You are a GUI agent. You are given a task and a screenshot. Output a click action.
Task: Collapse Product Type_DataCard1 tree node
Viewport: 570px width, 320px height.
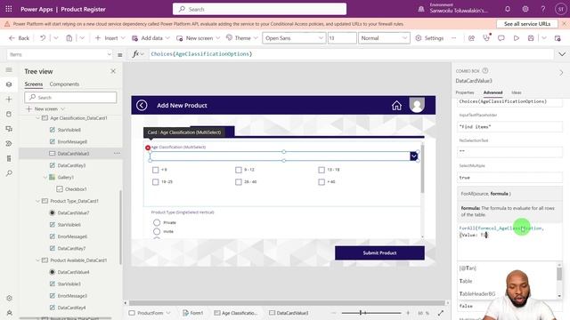pos(37,201)
